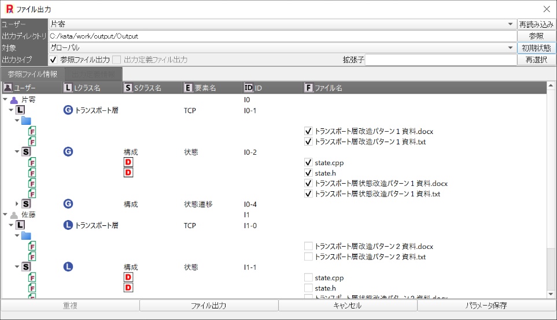Click the red D icon in state.cpp row under 片寄
Image resolution: width=557 pixels, height=320 pixels.
click(x=128, y=162)
